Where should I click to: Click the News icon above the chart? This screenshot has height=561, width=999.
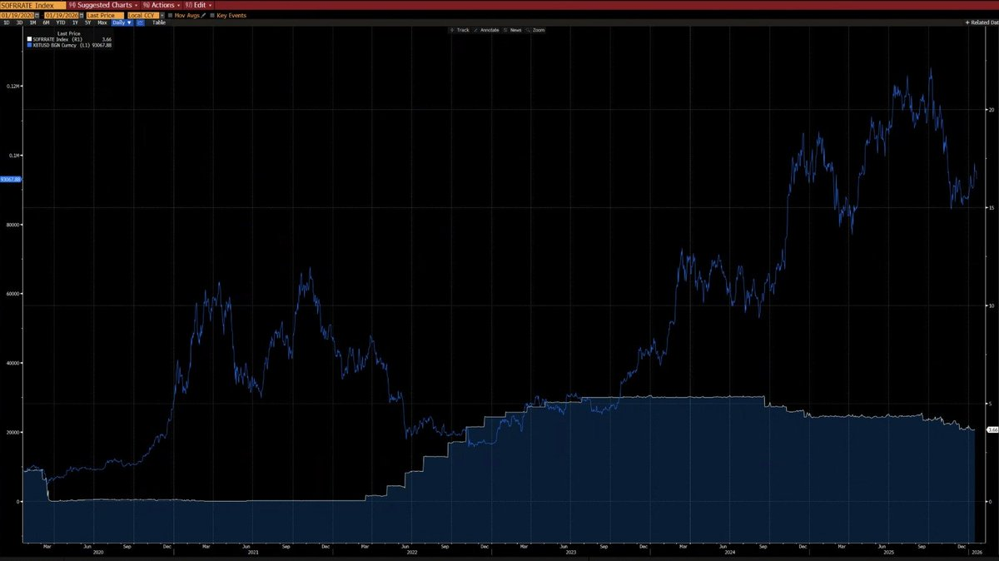pyautogui.click(x=514, y=29)
